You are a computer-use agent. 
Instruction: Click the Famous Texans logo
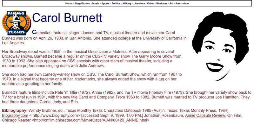(17, 23)
